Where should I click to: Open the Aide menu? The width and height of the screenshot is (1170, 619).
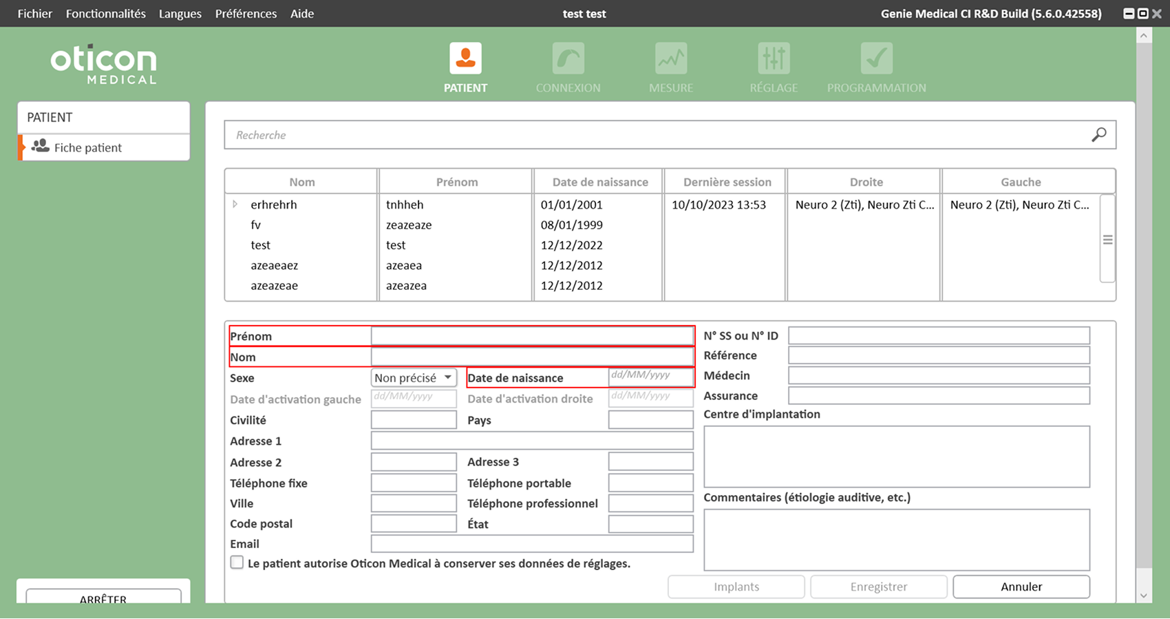[302, 14]
